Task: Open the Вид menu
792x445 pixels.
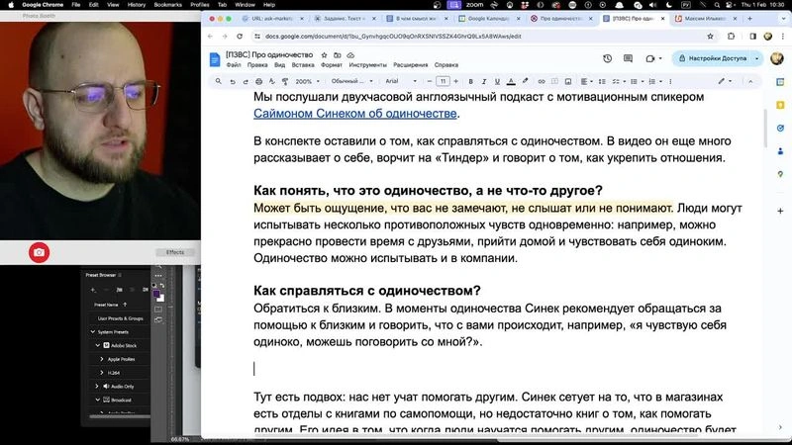Action: coord(280,65)
